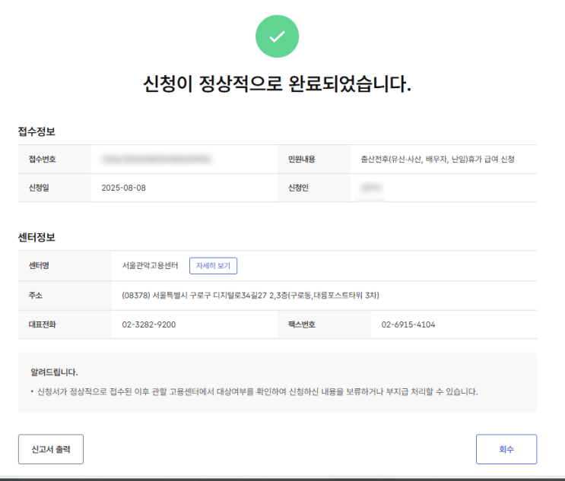Click the 접수정보 section heading
The width and height of the screenshot is (565, 481).
click(37, 131)
